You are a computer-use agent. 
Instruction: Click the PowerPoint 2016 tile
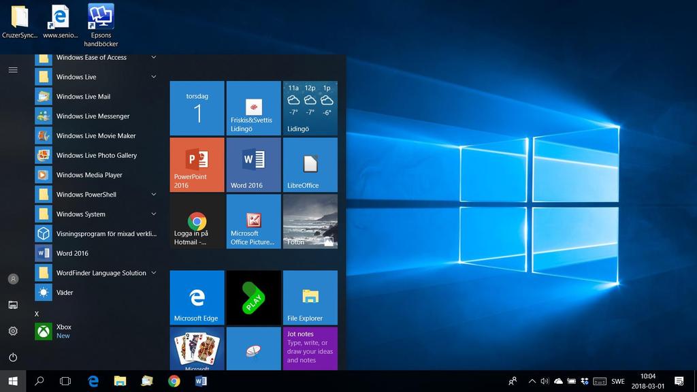pos(197,165)
